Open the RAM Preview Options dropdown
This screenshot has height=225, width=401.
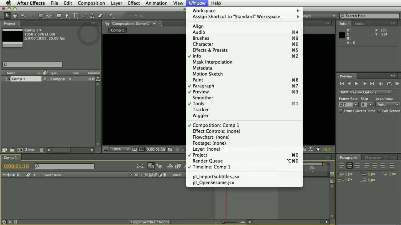pyautogui.click(x=365, y=92)
